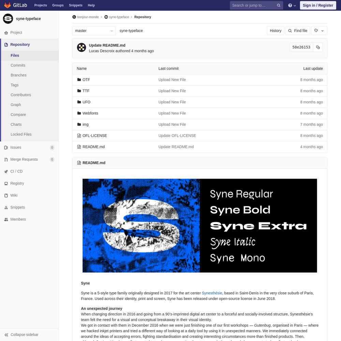Open the master branch selector dropdown
Viewport: 341px width, 341px height.
point(94,31)
